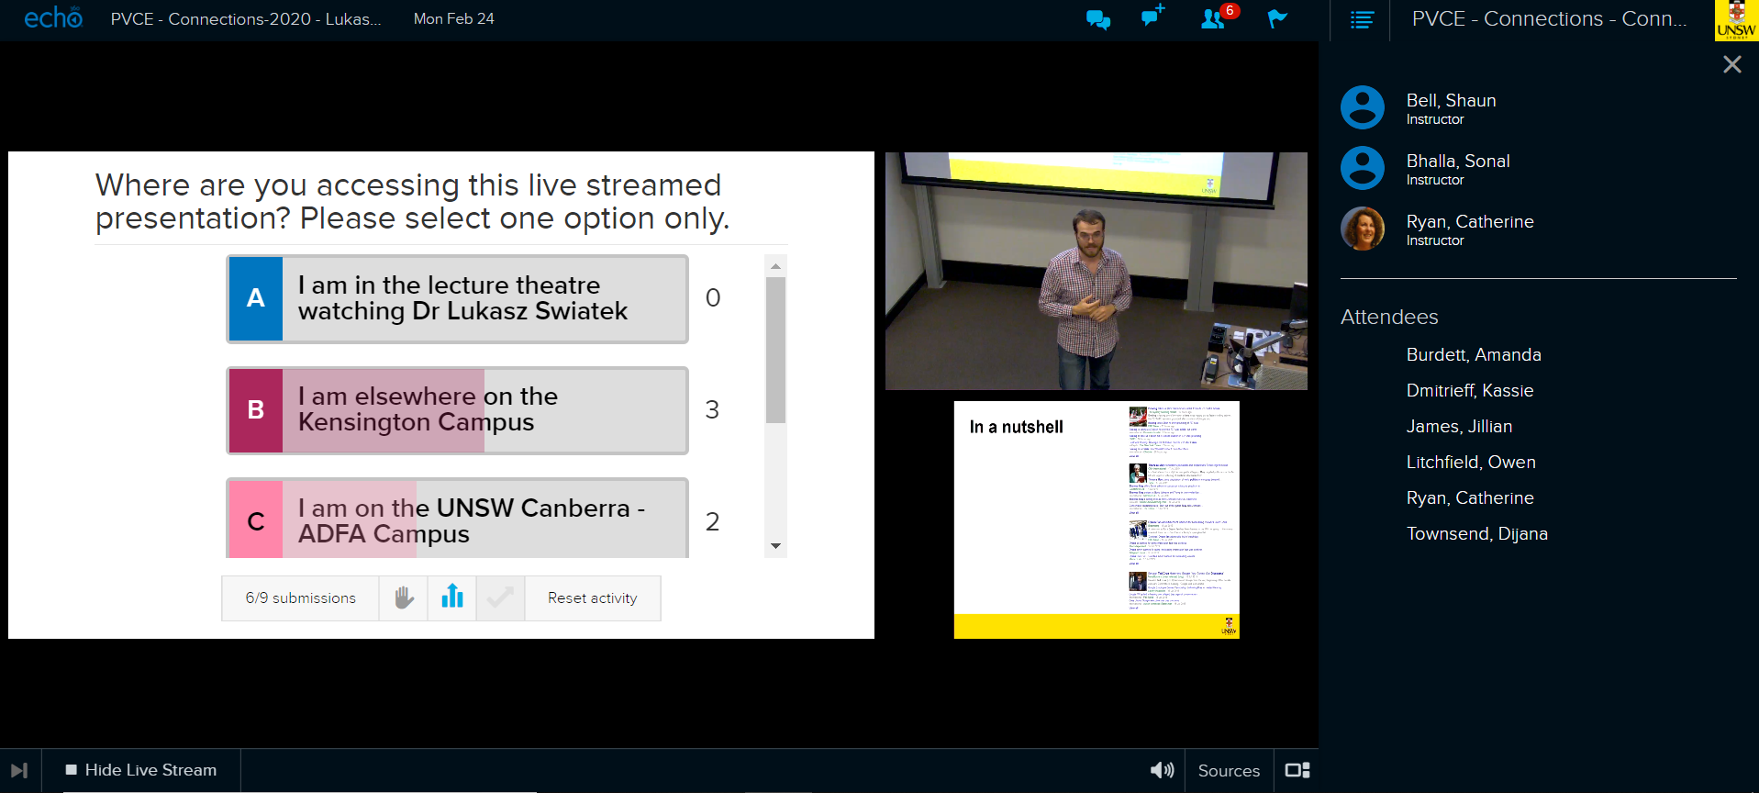The width and height of the screenshot is (1759, 793).
Task: Select attendee James, Jillian
Action: [x=1459, y=427]
